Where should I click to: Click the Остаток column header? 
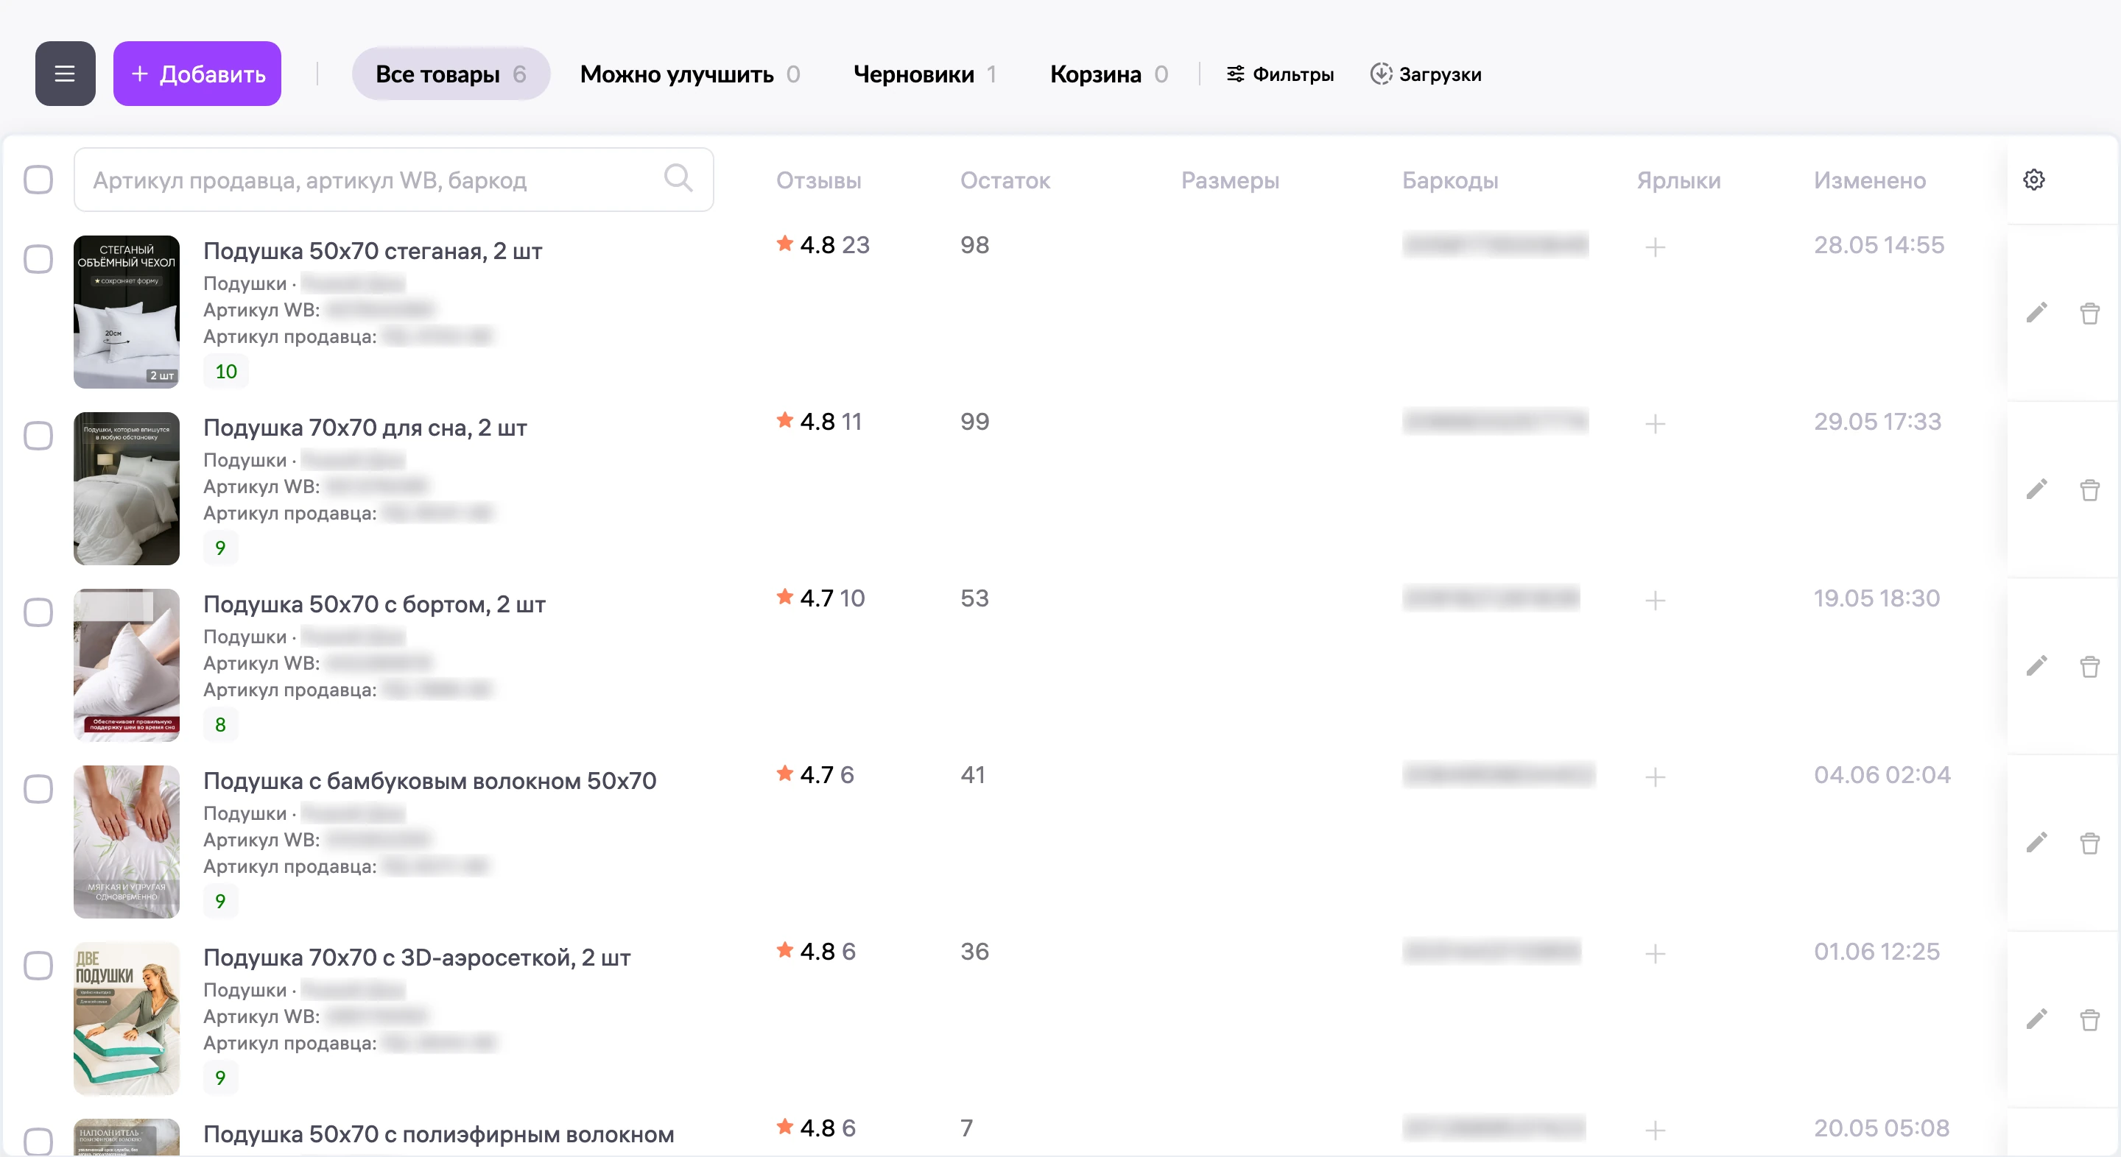click(x=1005, y=180)
